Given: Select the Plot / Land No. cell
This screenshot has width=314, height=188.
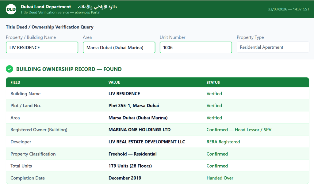Looking at the screenshot, I should click(x=26, y=106).
